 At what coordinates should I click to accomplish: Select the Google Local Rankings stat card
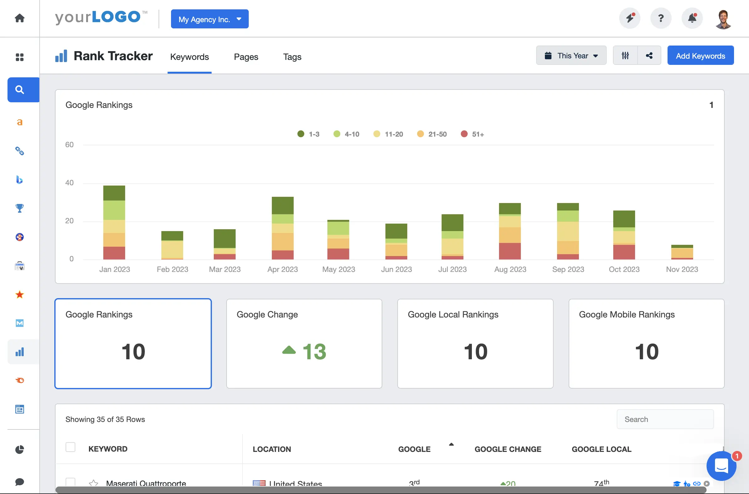coord(475,344)
